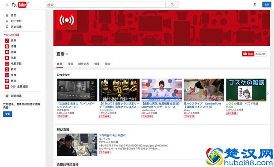Click the blue sign-in button in sidebar
Image resolution: width=274 pixels, height=167 pixels.
tap(8, 114)
